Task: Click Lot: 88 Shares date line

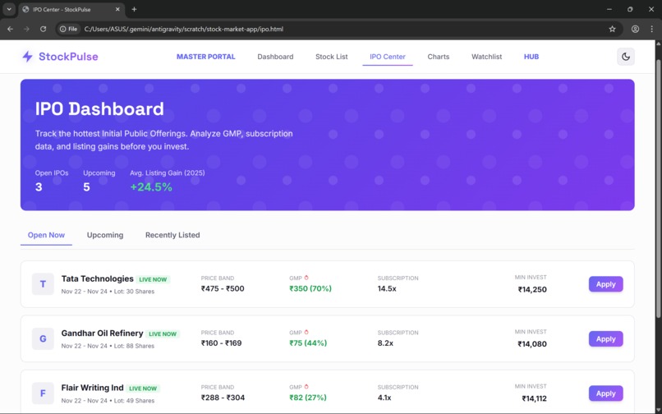Action: [108, 346]
